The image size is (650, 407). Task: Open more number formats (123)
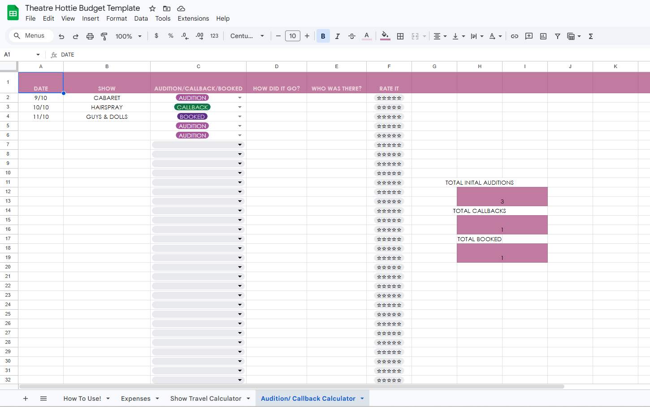[214, 36]
